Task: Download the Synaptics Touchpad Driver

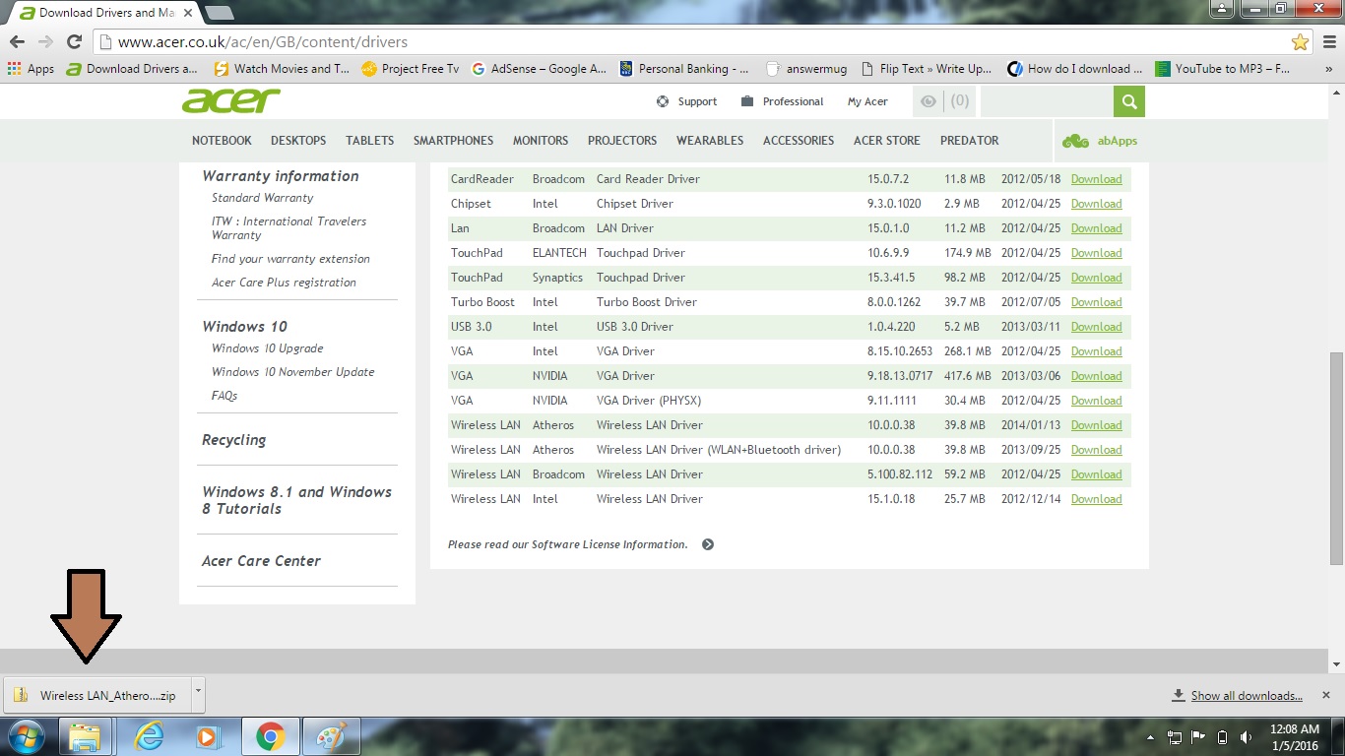Action: (1097, 278)
